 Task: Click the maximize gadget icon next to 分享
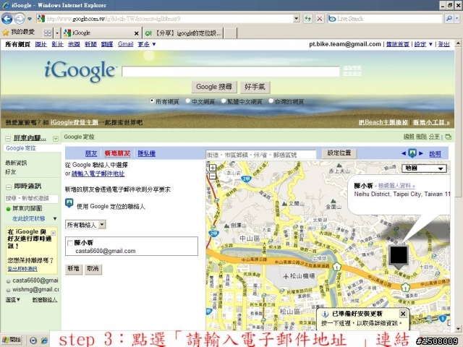click(448, 137)
